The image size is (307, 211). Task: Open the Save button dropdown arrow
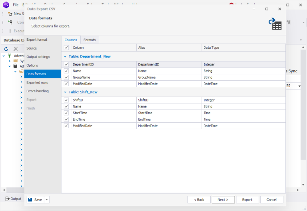(x=47, y=200)
